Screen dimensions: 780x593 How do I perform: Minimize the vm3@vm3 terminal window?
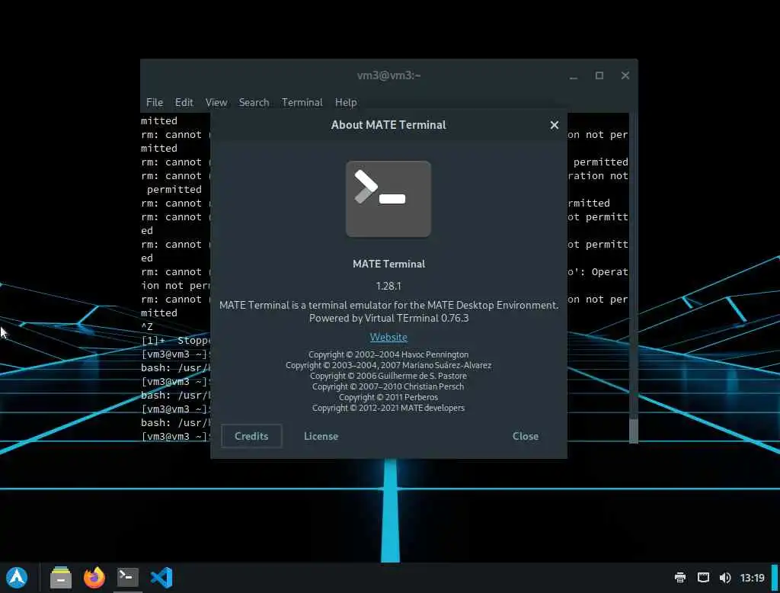click(574, 75)
